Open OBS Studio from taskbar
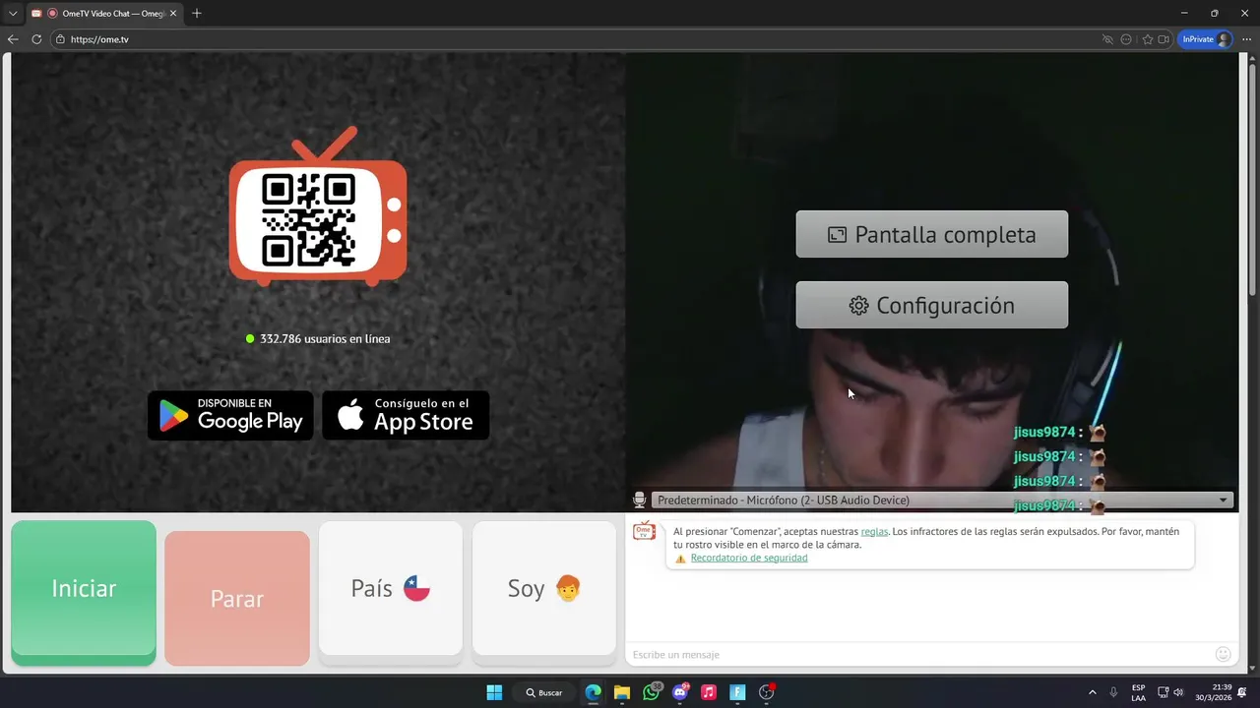This screenshot has width=1260, height=708. tap(767, 692)
